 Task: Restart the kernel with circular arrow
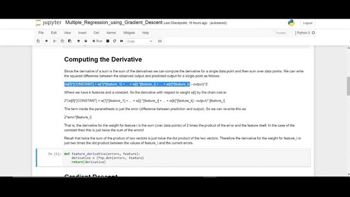[114, 41]
